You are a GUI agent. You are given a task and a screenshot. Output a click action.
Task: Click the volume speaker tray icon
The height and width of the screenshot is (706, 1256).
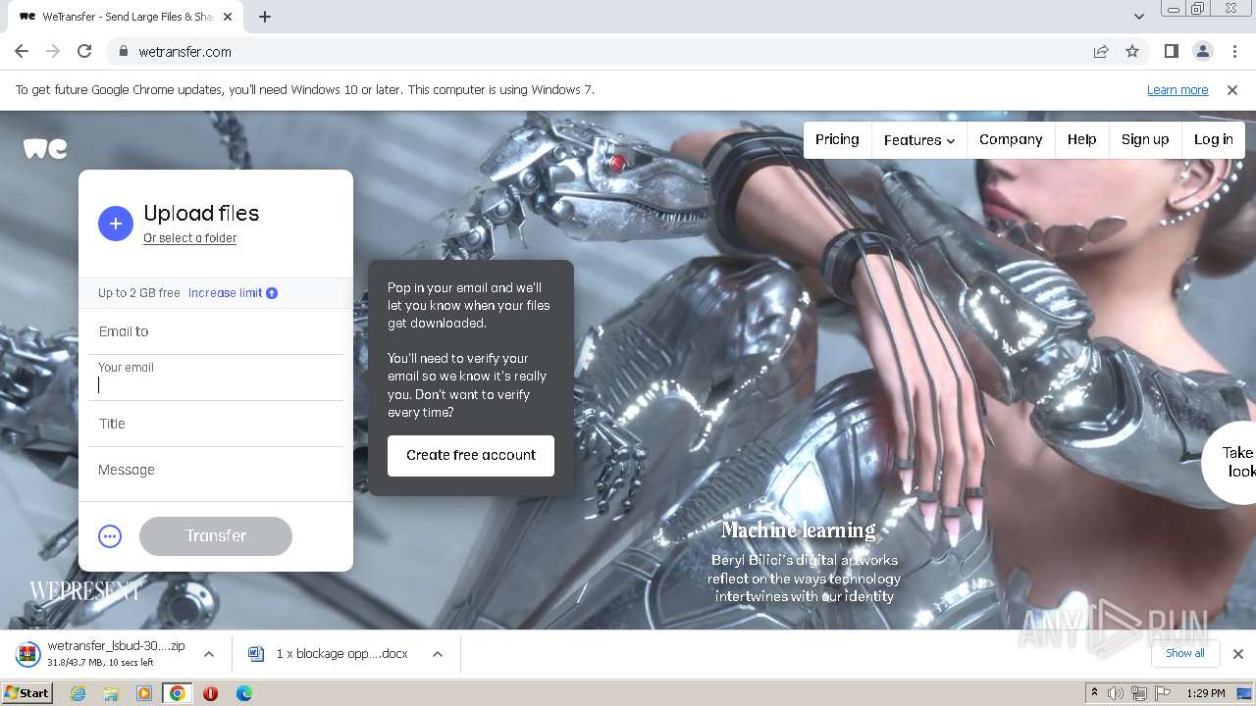(1116, 693)
